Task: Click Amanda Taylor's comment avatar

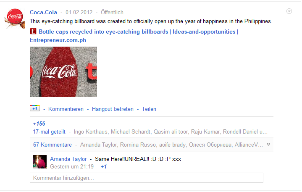Action: (x=40, y=162)
